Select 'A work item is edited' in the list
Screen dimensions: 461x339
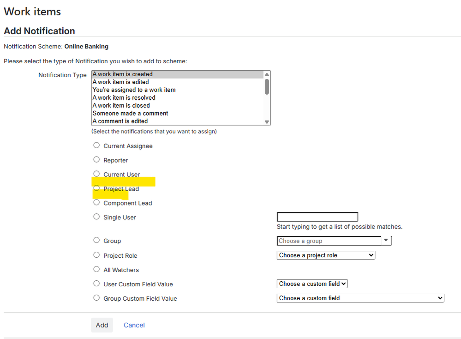(x=120, y=81)
